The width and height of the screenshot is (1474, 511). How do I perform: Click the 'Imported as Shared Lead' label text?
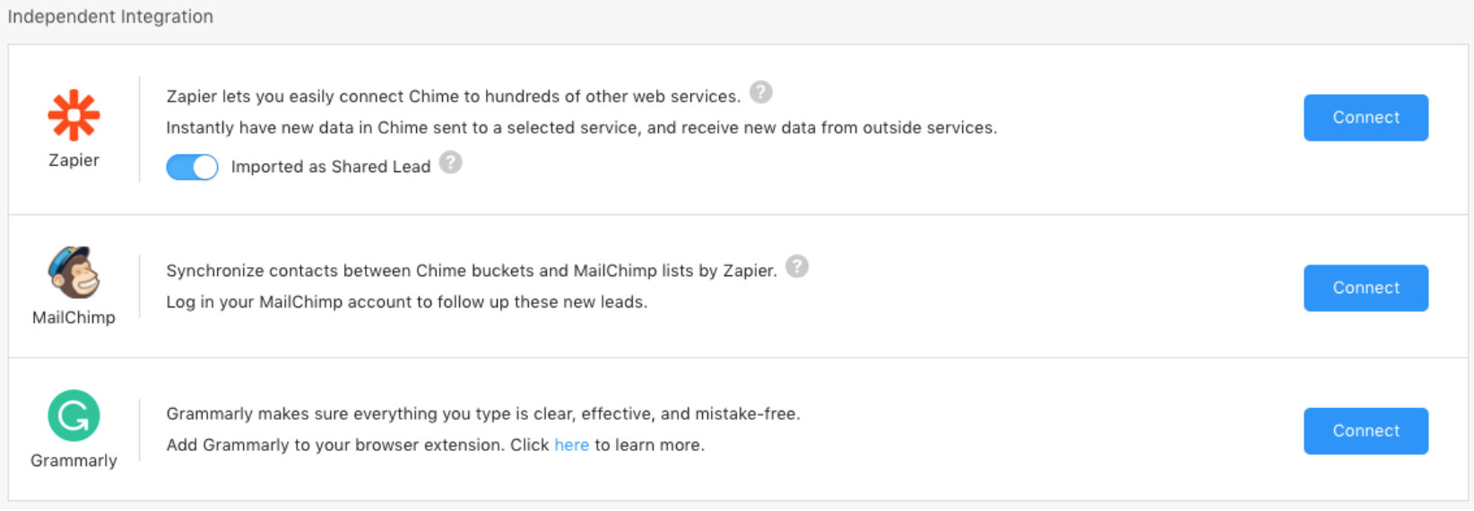[331, 167]
